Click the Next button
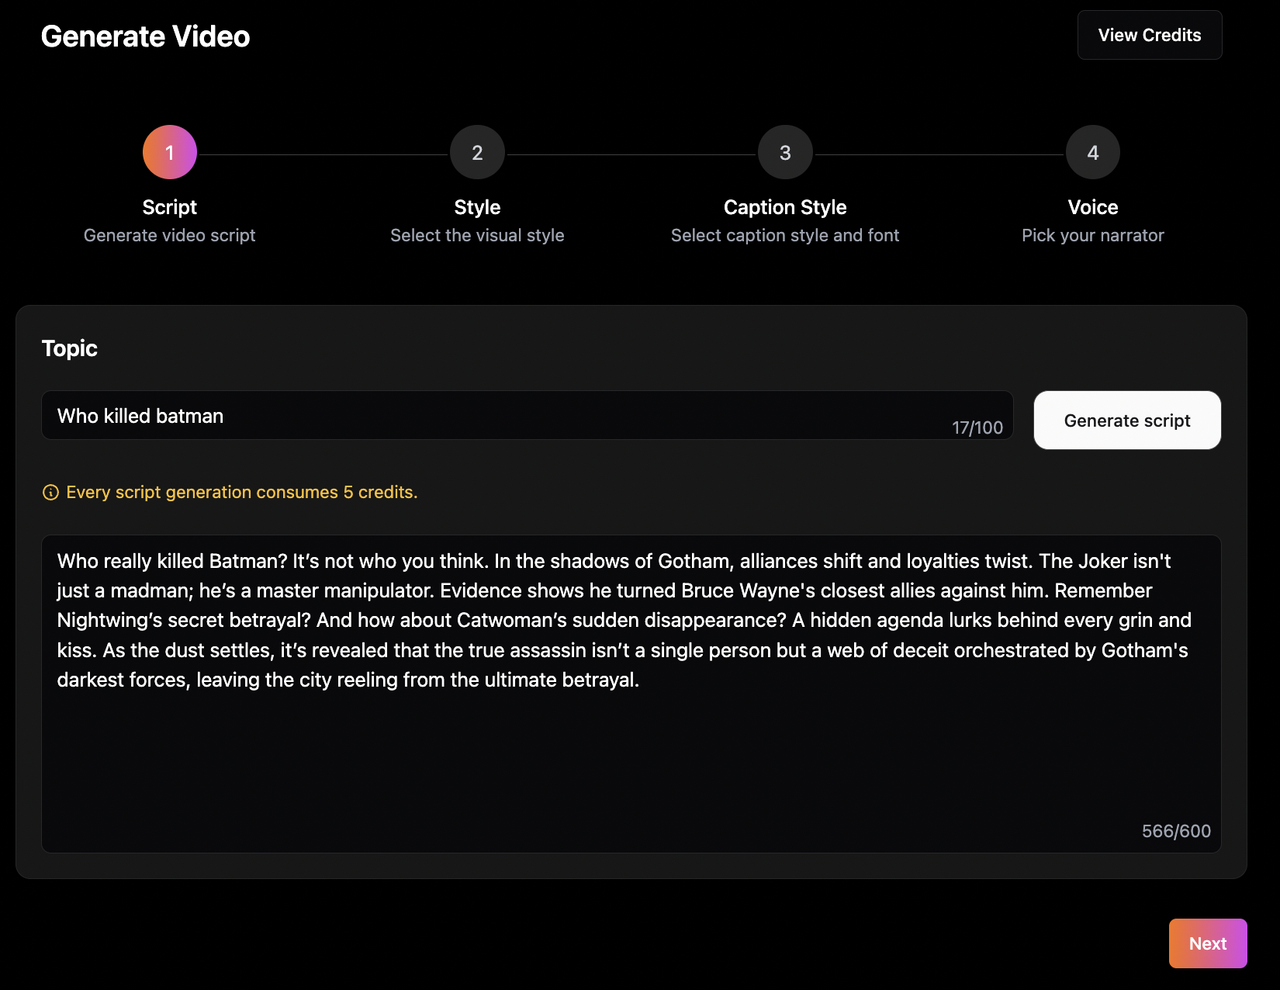The height and width of the screenshot is (990, 1280). click(x=1208, y=943)
